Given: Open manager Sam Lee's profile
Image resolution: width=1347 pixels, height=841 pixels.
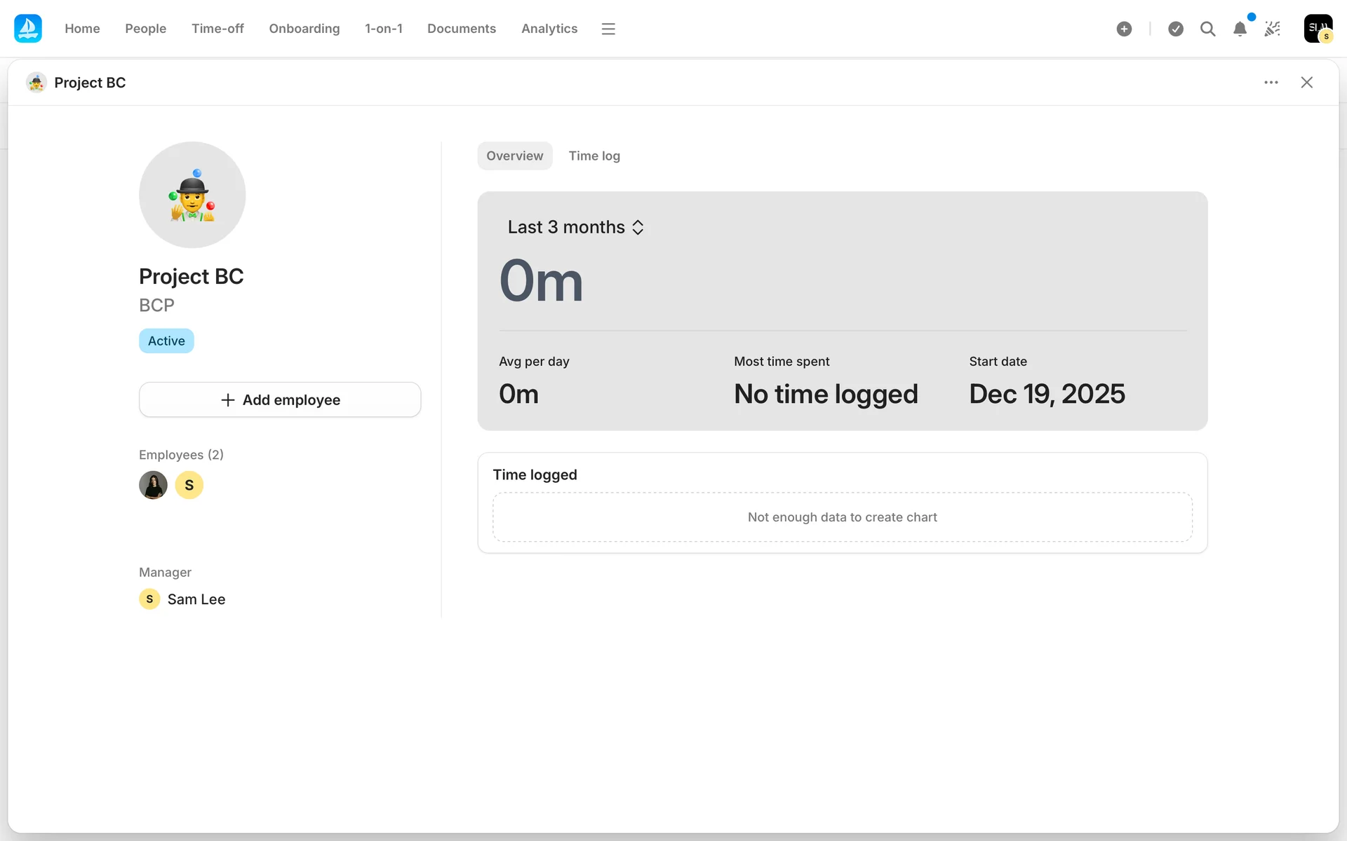Looking at the screenshot, I should (196, 599).
